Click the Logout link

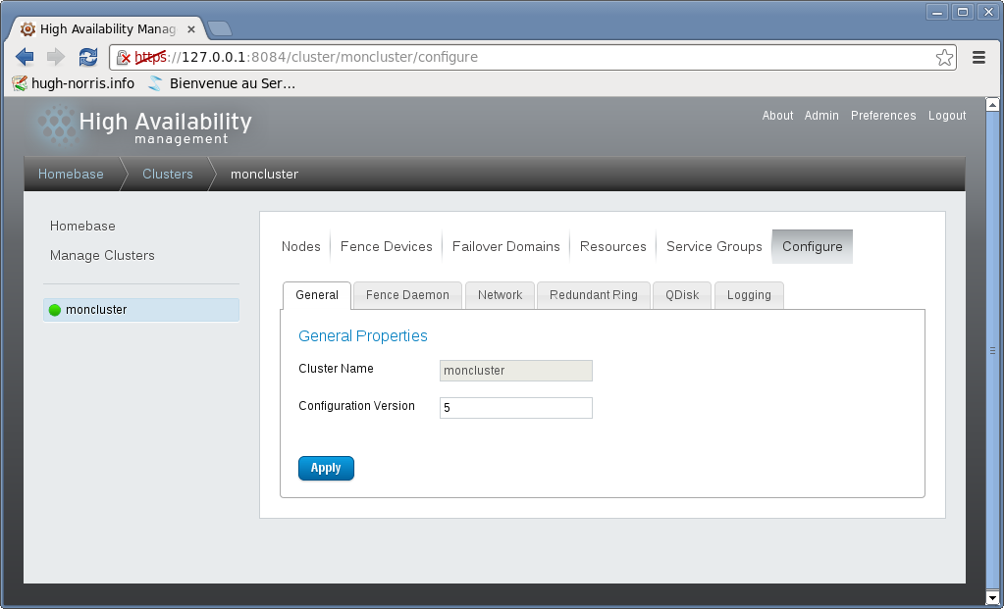click(947, 116)
